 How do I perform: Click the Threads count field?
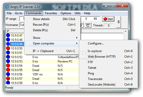(109, 26)
